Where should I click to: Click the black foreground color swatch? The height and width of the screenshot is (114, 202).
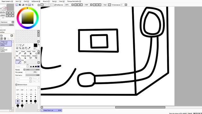pos(35,45)
